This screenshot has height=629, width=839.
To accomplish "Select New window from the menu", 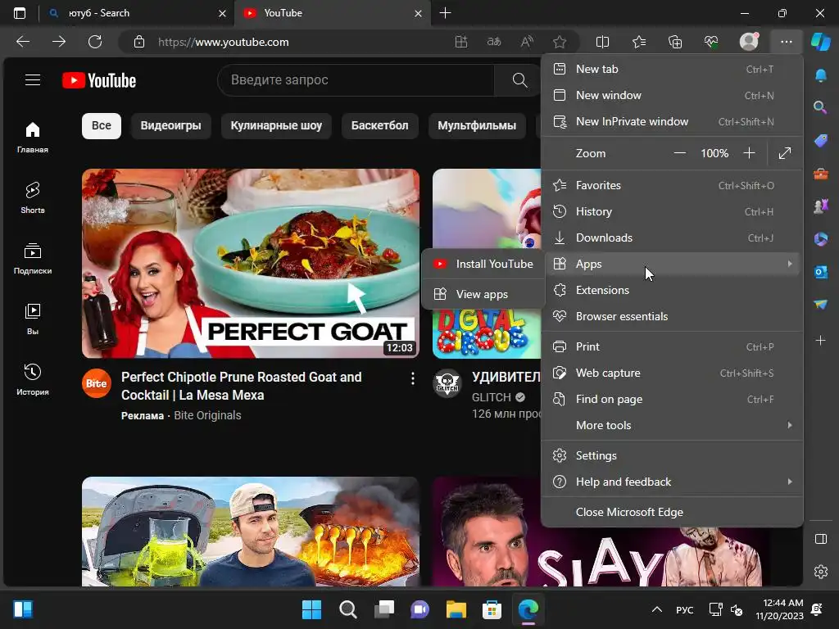I will (672, 95).
